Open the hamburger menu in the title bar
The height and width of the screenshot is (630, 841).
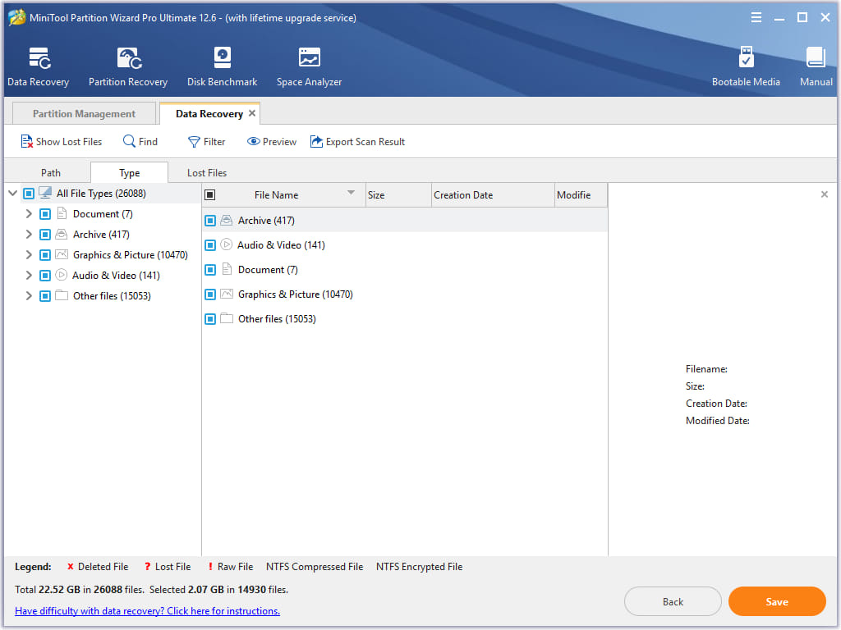tap(756, 18)
